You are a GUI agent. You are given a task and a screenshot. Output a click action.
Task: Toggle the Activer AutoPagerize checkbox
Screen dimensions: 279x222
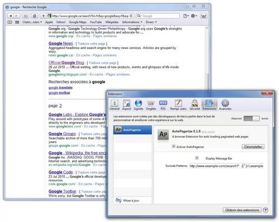174,146
